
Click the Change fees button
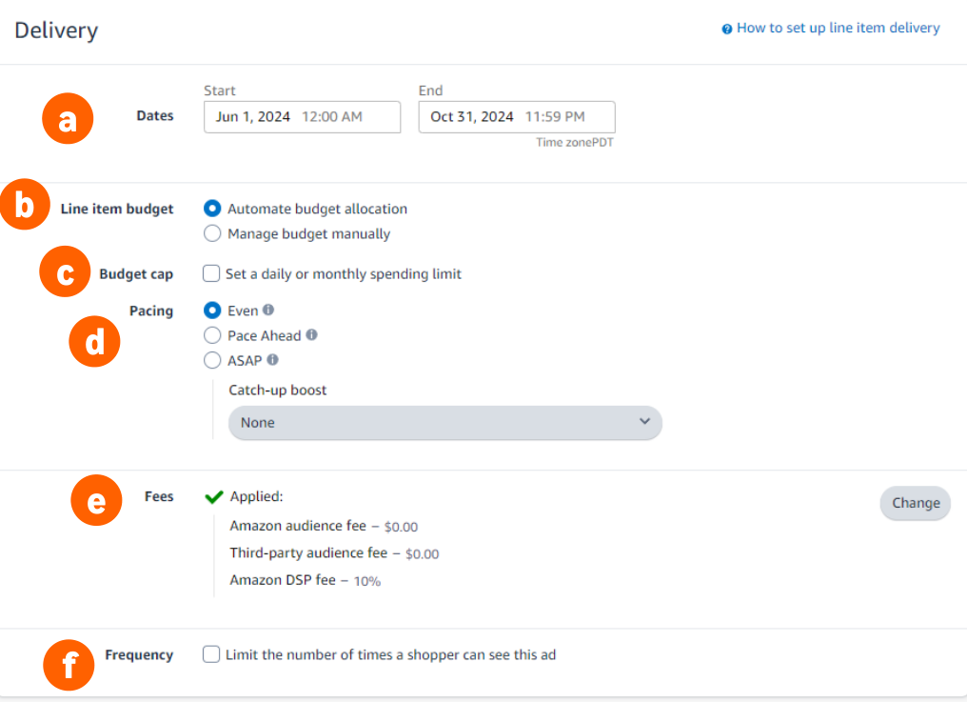click(916, 503)
